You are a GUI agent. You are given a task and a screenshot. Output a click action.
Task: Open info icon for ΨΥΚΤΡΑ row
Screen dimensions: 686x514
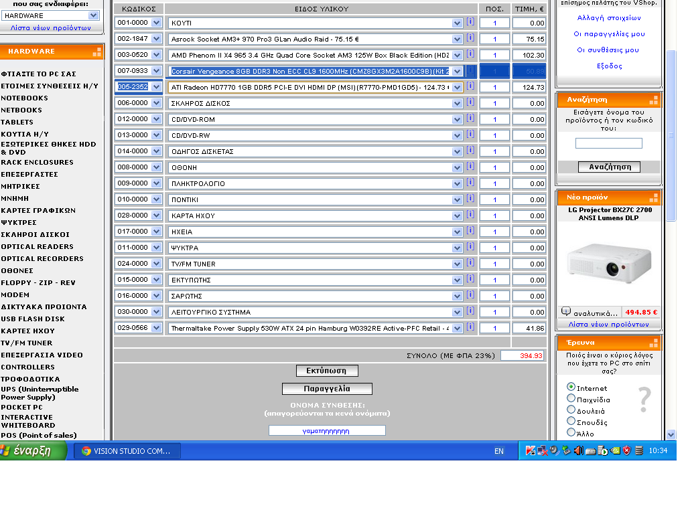[470, 246]
